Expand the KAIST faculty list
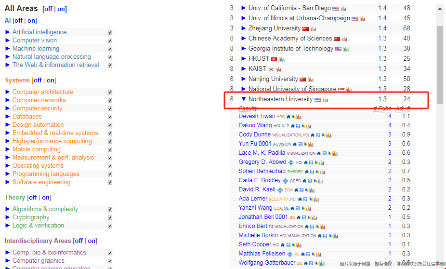The width and height of the screenshot is (446, 269). coord(244,68)
